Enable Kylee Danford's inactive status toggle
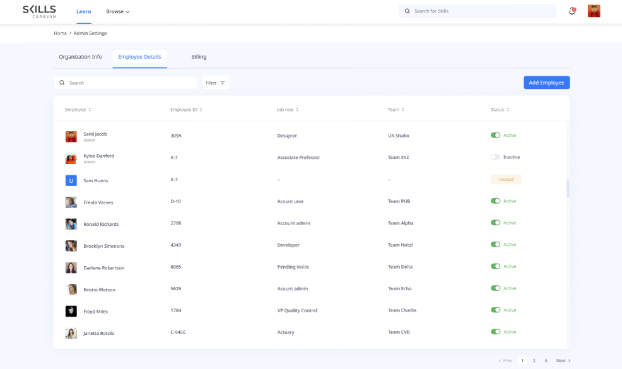Image resolution: width=622 pixels, height=369 pixels. tap(495, 157)
